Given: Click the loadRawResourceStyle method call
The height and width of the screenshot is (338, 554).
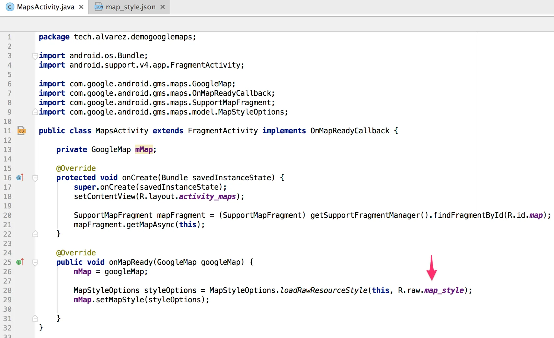Looking at the screenshot, I should click(x=324, y=290).
